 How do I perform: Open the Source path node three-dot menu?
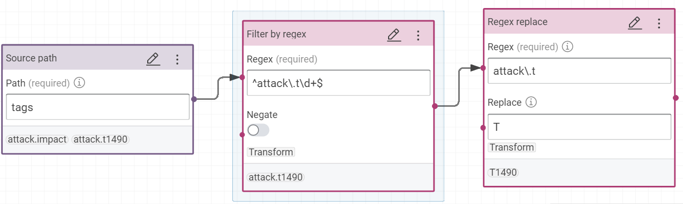[x=178, y=59]
